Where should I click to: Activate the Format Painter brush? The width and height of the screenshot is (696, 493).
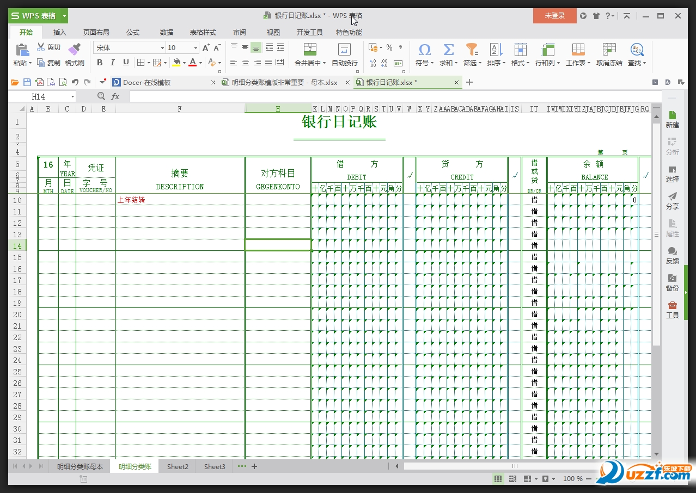click(x=74, y=50)
